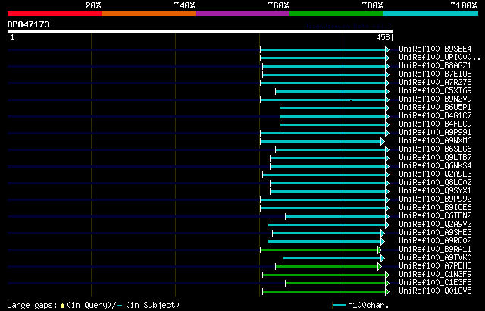Select the UniRef100_Q9LTB7 entry
This screenshot has height=311, width=485.
click(435, 158)
